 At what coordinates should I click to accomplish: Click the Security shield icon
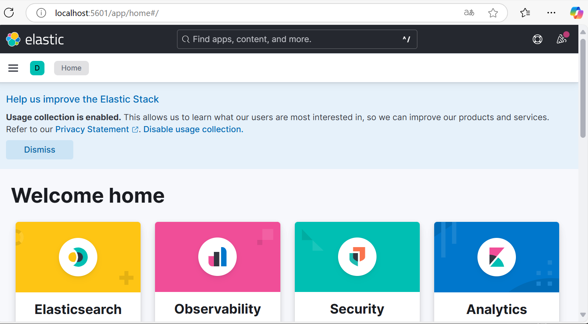point(357,257)
